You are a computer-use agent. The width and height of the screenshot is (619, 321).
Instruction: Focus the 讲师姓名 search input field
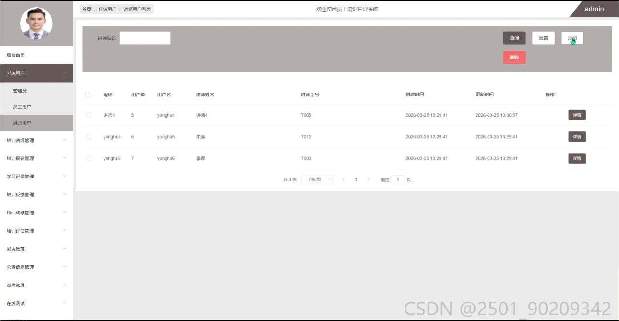[x=145, y=38]
